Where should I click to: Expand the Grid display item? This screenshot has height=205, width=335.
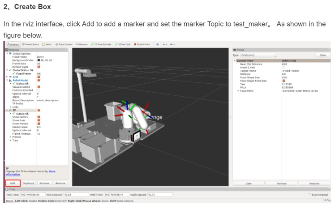click(8, 77)
